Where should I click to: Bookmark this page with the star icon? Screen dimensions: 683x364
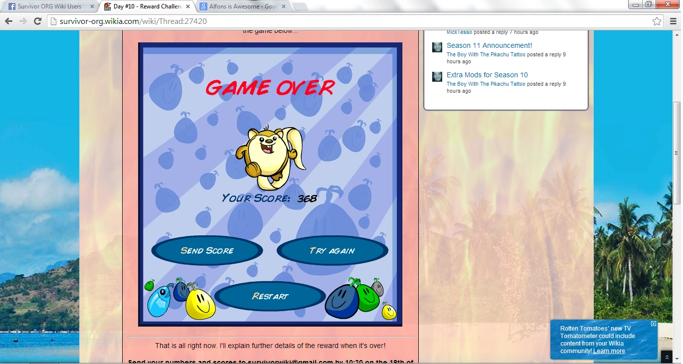coord(657,21)
